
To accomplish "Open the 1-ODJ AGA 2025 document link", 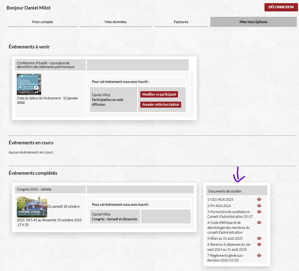I will coord(220,199).
